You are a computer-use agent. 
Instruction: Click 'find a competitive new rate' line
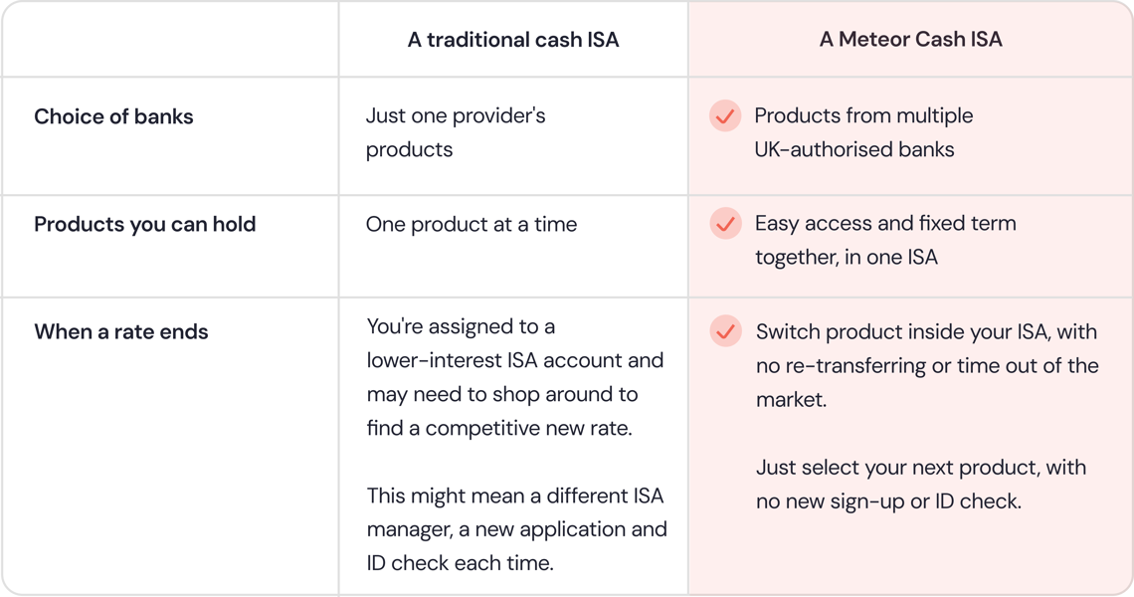(x=499, y=429)
